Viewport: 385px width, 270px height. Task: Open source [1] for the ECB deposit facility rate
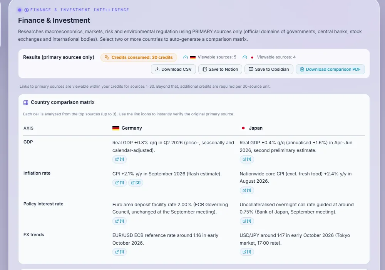point(120,221)
